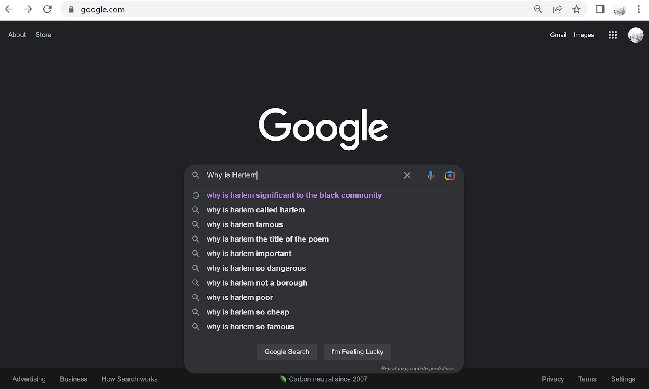This screenshot has width=649, height=389.
Task: Open the Chrome three-dot menu
Action: click(639, 9)
